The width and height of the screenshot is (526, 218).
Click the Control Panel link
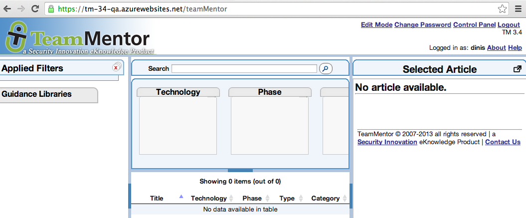coord(474,25)
